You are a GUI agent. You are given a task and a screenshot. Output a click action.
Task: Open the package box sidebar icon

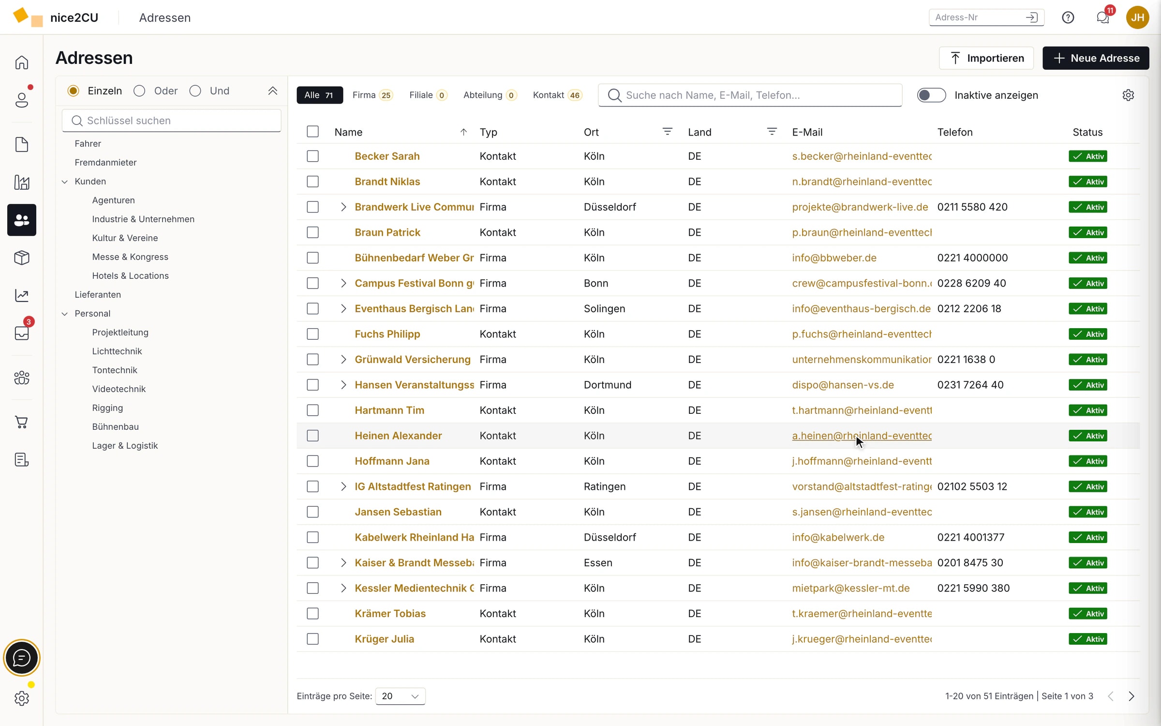[x=22, y=257]
